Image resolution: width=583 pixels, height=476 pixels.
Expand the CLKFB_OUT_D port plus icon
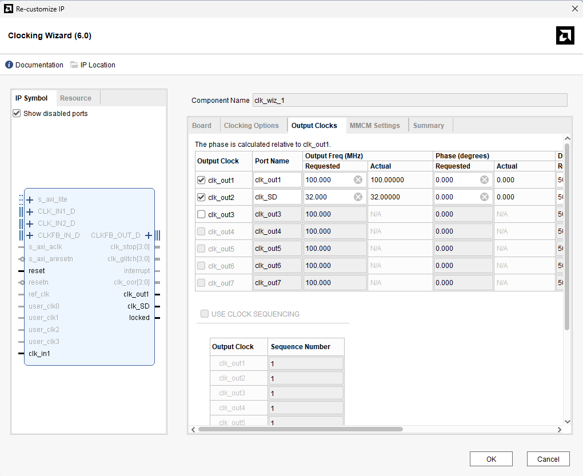click(x=149, y=235)
